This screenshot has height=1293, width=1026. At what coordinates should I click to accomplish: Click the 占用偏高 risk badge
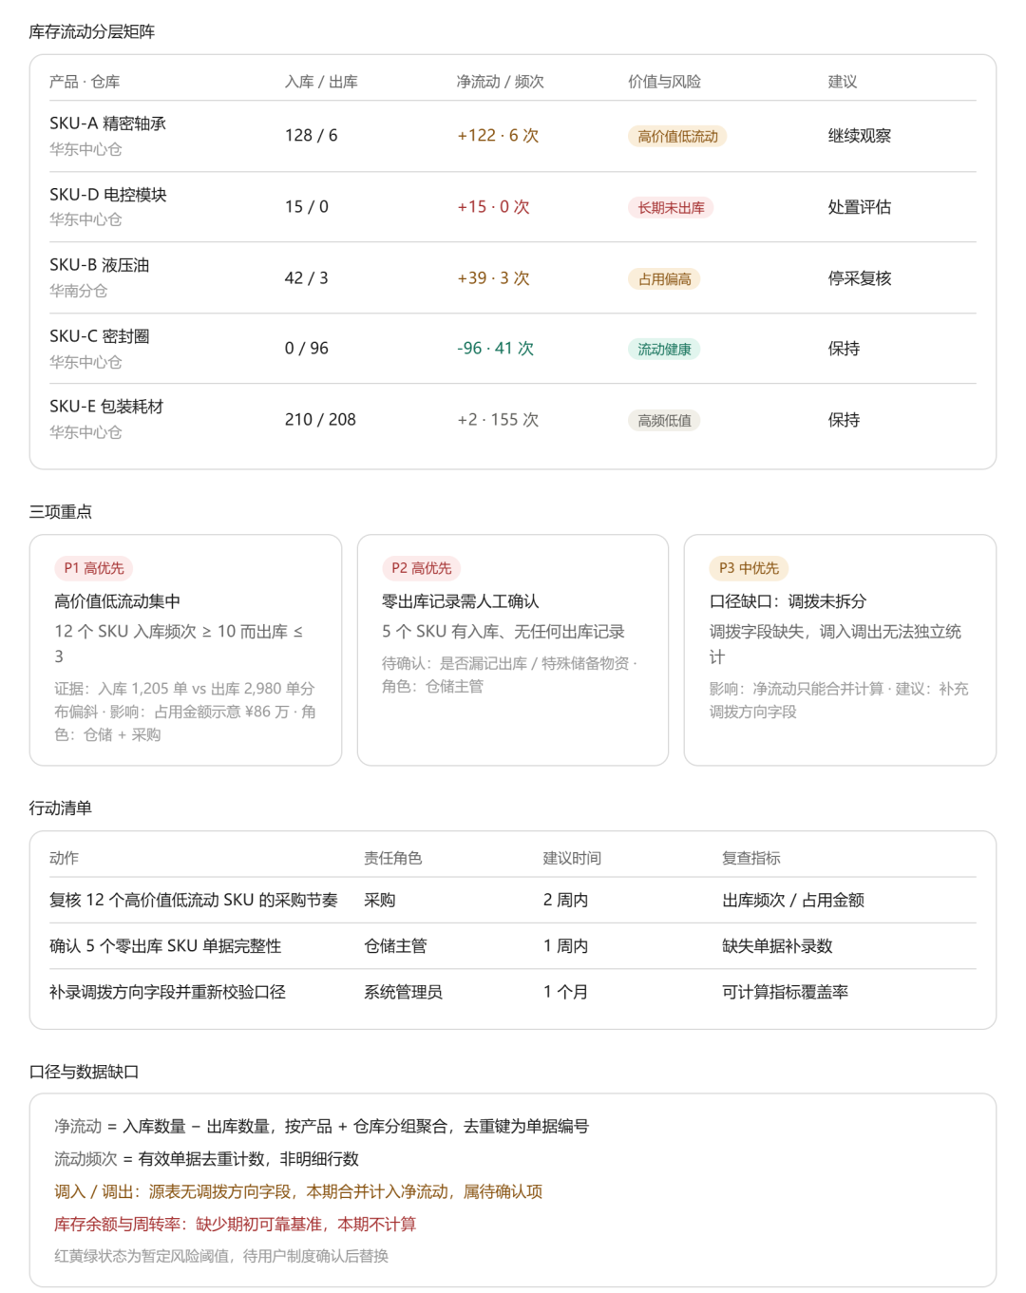[x=664, y=278]
